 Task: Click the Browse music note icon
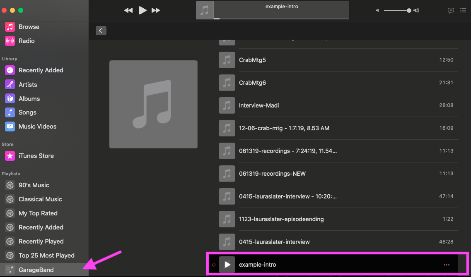[10, 27]
